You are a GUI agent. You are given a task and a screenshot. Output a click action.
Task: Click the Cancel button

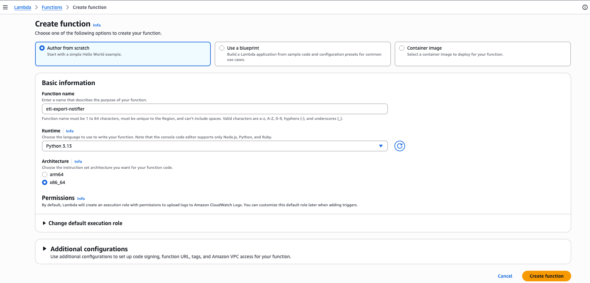[x=505, y=276]
